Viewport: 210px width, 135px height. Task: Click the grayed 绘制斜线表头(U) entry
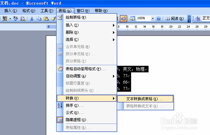point(87,91)
